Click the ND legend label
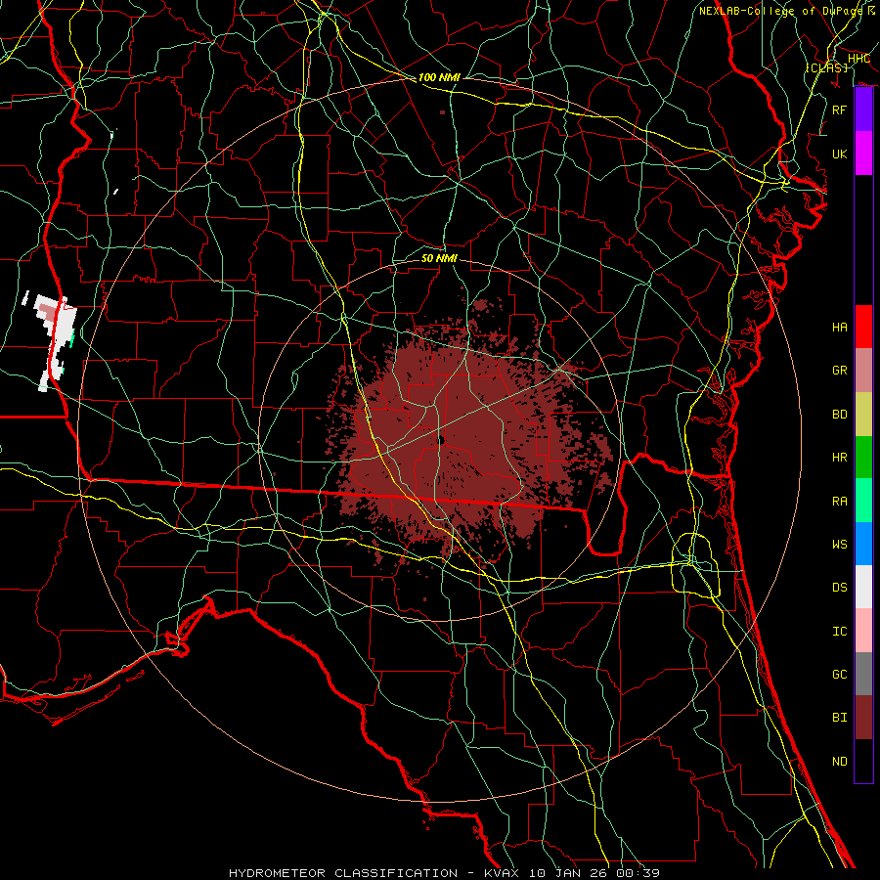The image size is (880, 880). tap(840, 762)
